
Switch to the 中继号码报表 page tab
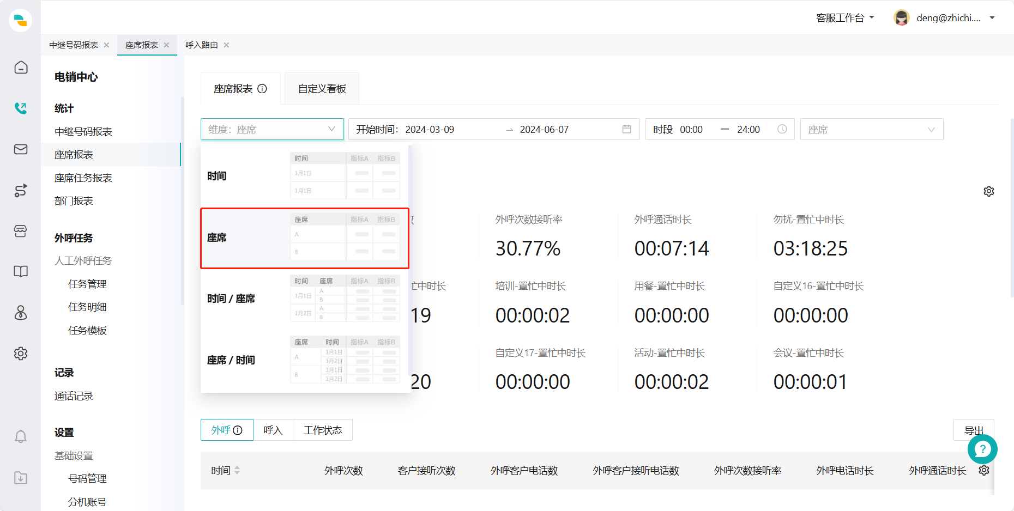pyautogui.click(x=74, y=45)
